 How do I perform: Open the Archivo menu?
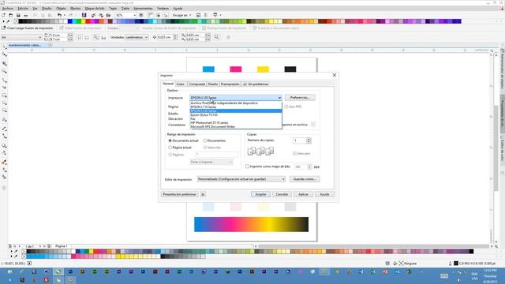coord(8,9)
